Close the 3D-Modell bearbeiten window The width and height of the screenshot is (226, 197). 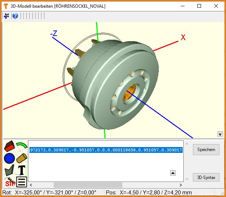(x=216, y=6)
